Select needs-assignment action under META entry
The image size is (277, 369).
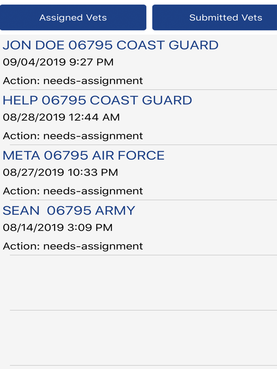pos(93,191)
